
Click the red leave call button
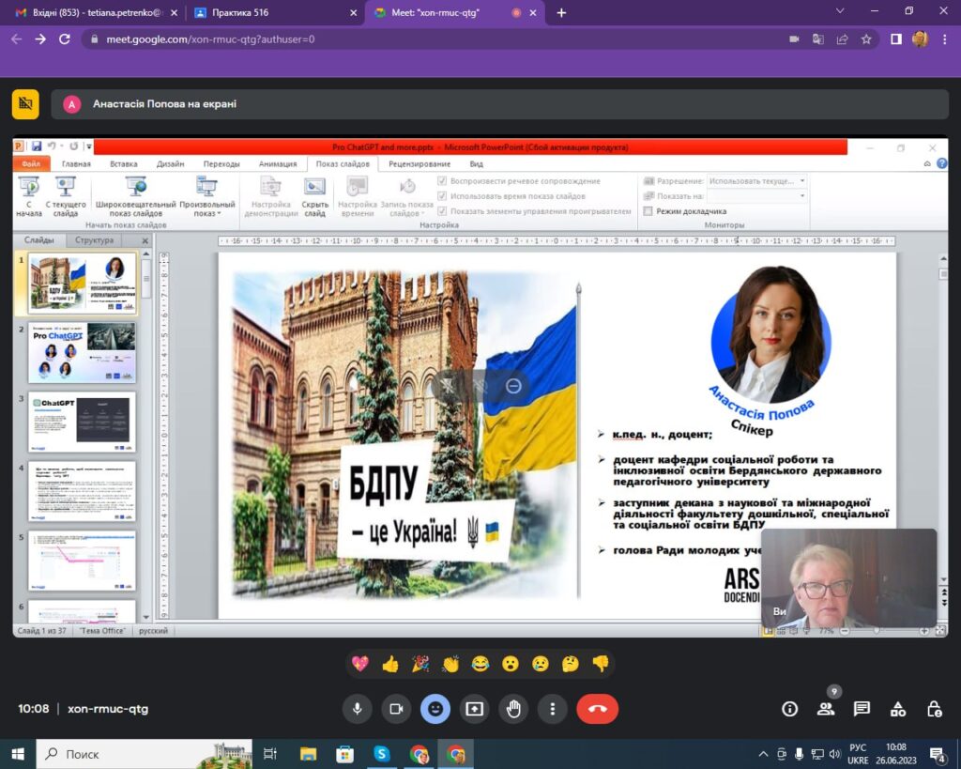[597, 709]
